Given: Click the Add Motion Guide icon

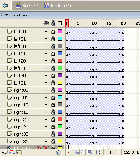Looking at the screenshot, I should [x=12, y=152].
